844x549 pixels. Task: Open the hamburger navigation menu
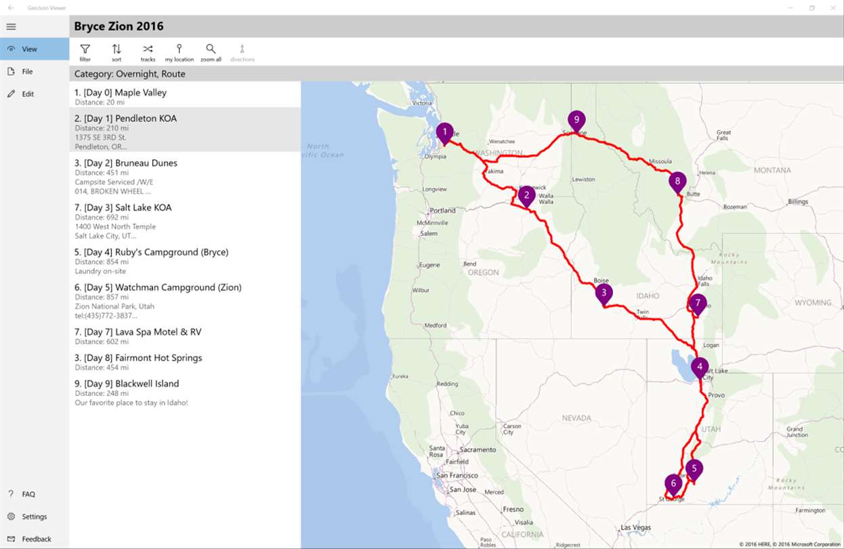(11, 26)
